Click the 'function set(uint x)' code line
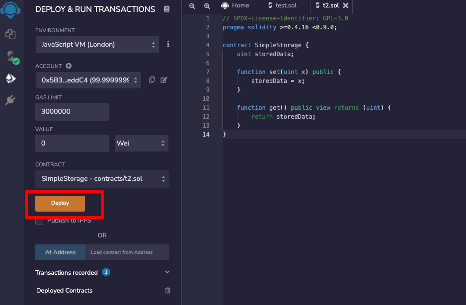Image resolution: width=466 pixels, height=305 pixels. pyautogui.click(x=289, y=72)
